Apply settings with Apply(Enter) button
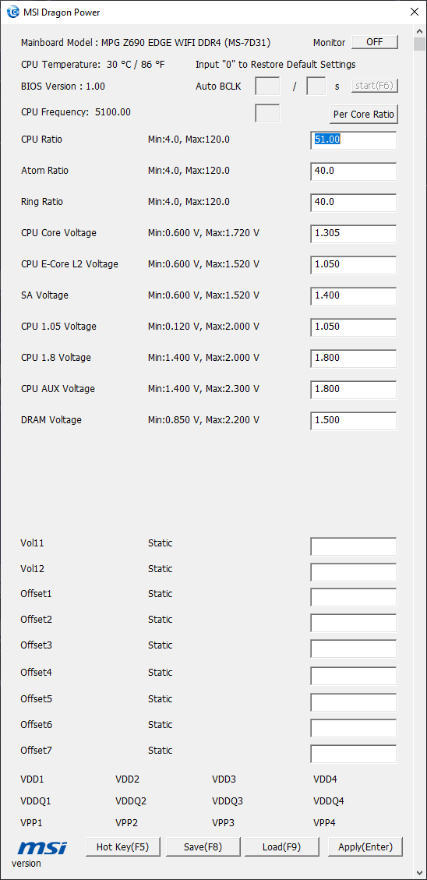This screenshot has height=880, width=427. [x=365, y=847]
